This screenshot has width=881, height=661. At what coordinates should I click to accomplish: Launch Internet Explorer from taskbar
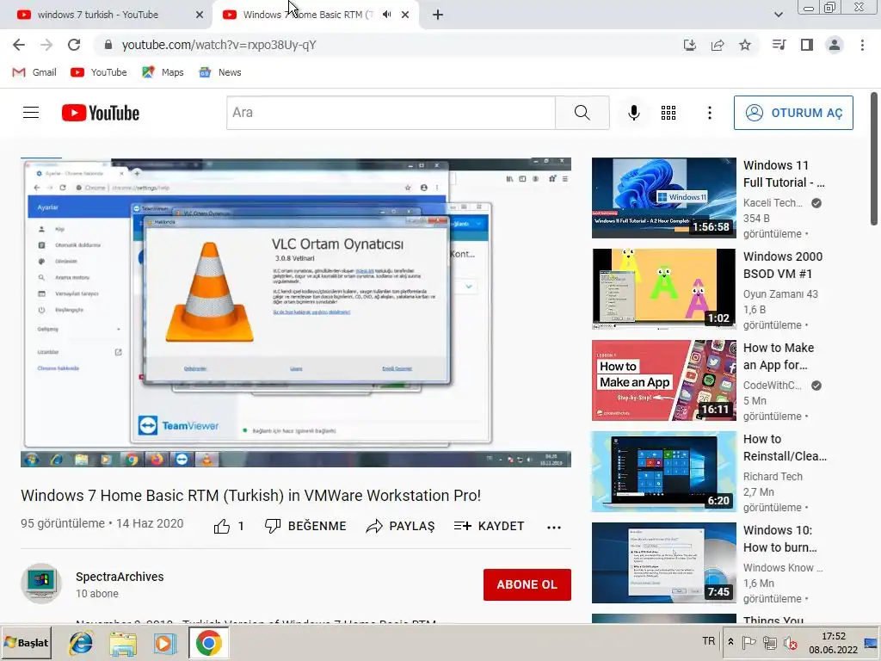(x=82, y=643)
